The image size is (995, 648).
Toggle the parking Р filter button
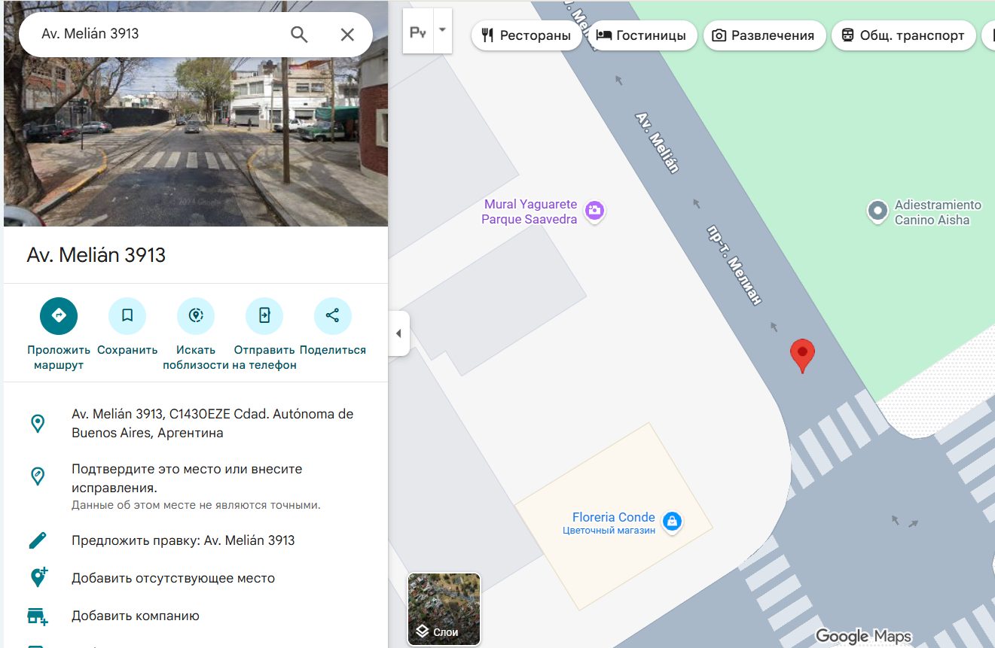pos(418,32)
